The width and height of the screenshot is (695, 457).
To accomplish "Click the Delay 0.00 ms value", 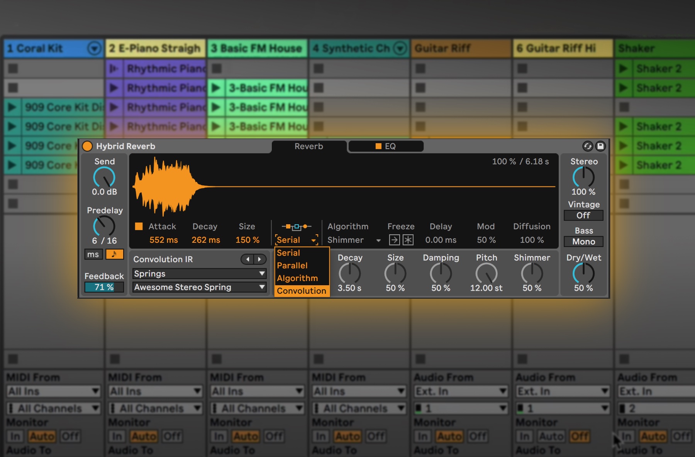I will click(x=441, y=240).
